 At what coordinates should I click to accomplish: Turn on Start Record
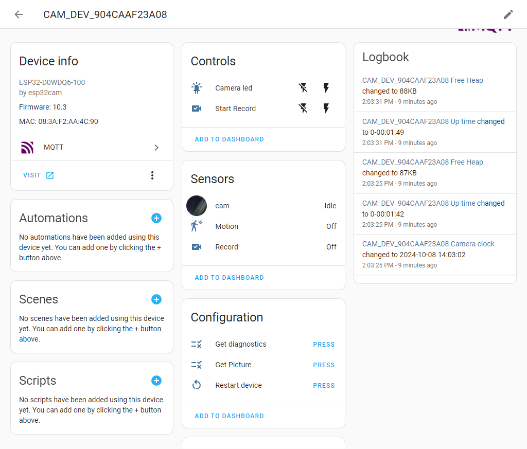(x=326, y=109)
